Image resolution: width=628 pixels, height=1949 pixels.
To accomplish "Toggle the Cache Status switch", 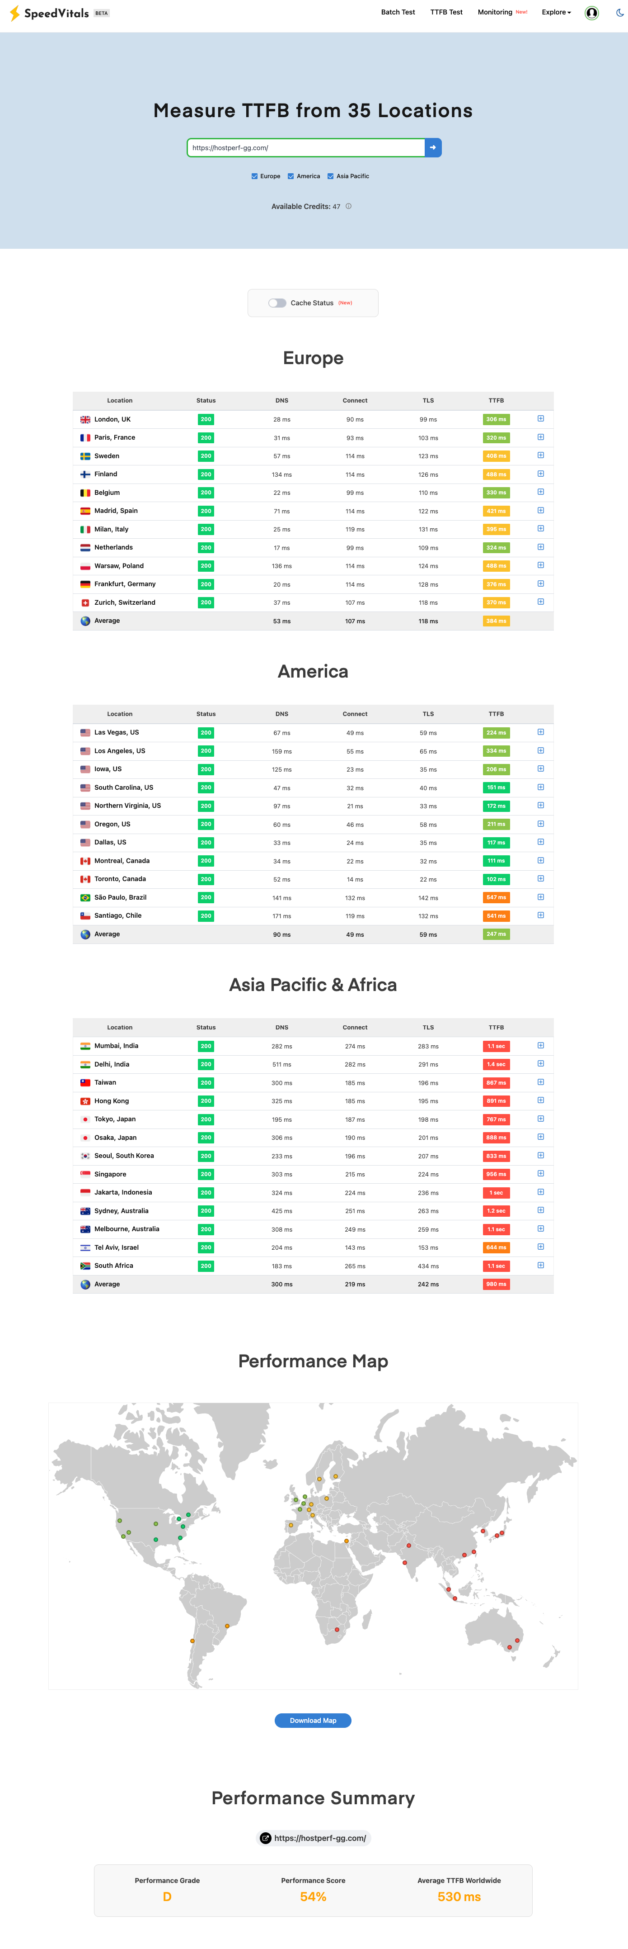I will pos(277,303).
